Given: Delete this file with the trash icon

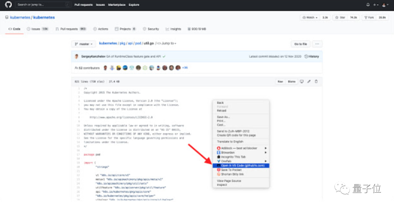Looking at the screenshot, I should (316, 81).
